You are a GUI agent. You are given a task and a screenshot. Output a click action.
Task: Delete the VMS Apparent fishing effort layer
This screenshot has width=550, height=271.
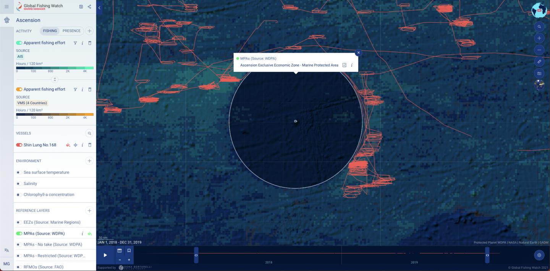[x=89, y=89]
